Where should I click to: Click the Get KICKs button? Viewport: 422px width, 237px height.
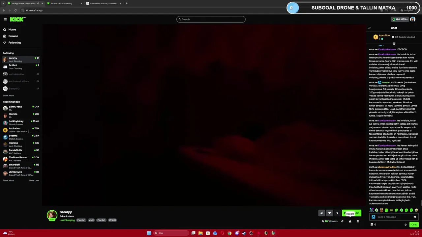(x=400, y=19)
